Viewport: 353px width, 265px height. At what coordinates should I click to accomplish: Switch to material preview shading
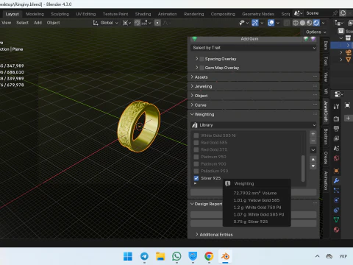[x=310, y=23]
